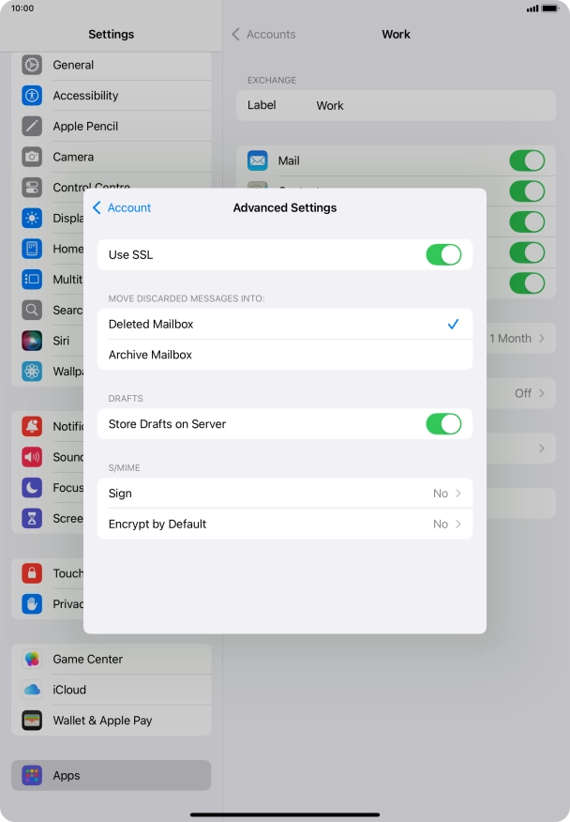Open the Accessibility icon in sidebar
Screen dimensions: 570x822
[33, 96]
